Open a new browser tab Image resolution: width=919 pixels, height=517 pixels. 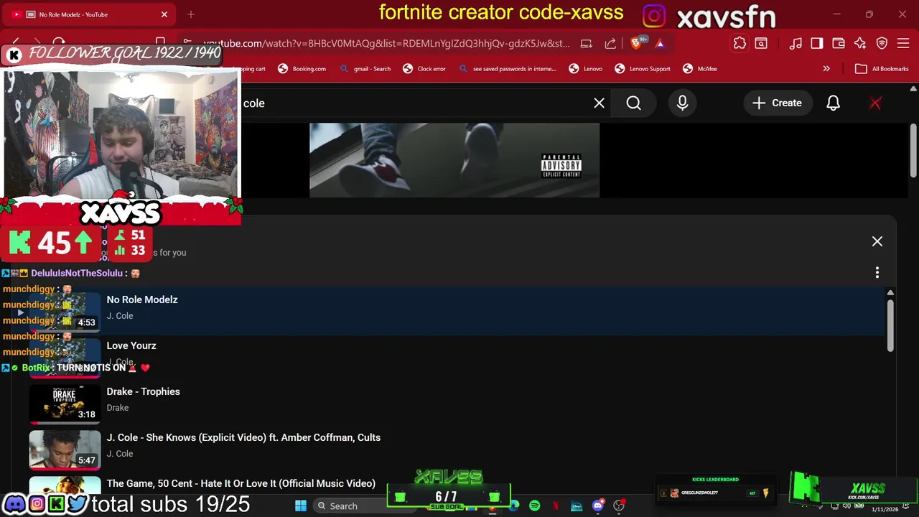[191, 14]
